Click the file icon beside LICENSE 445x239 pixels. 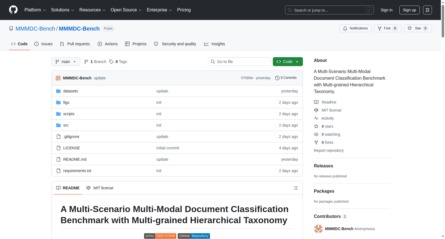[x=58, y=148]
